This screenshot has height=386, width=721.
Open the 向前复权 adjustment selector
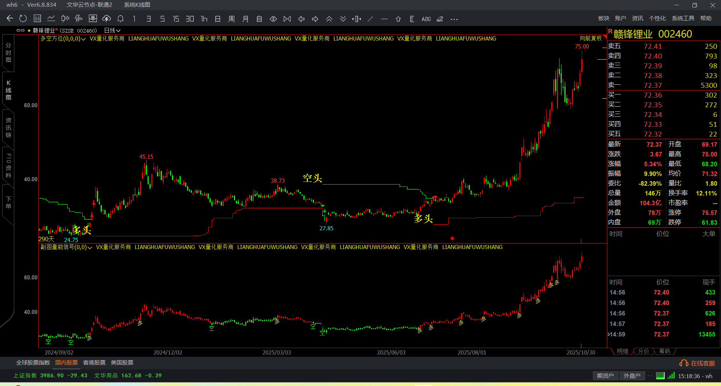click(591, 38)
